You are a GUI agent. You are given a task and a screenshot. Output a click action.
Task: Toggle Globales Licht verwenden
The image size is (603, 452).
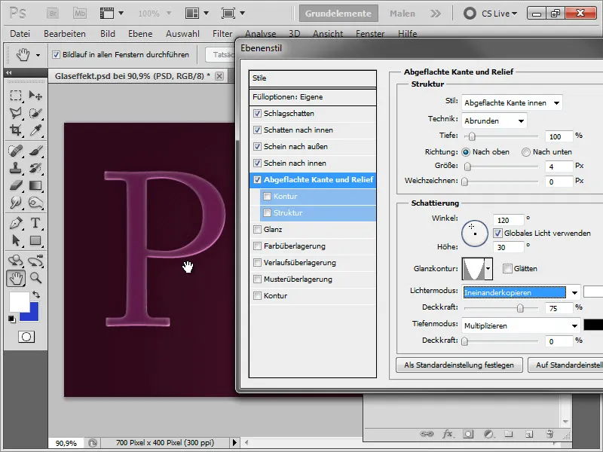tap(497, 234)
